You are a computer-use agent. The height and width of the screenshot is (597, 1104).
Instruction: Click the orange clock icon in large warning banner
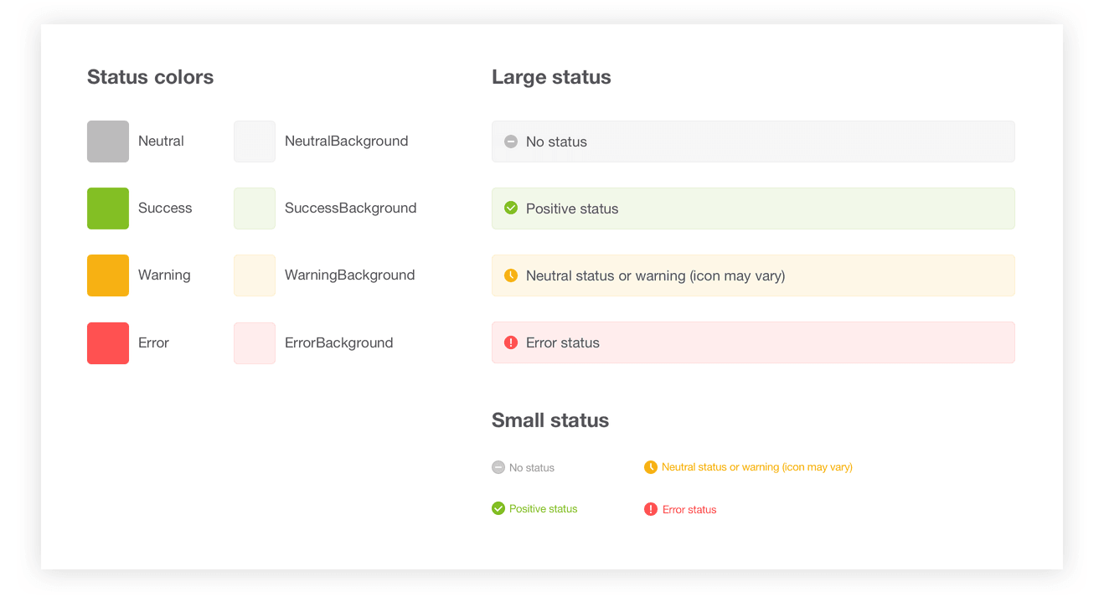coord(511,275)
